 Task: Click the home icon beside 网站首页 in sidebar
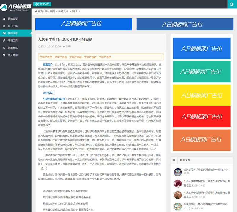(x=4, y=19)
